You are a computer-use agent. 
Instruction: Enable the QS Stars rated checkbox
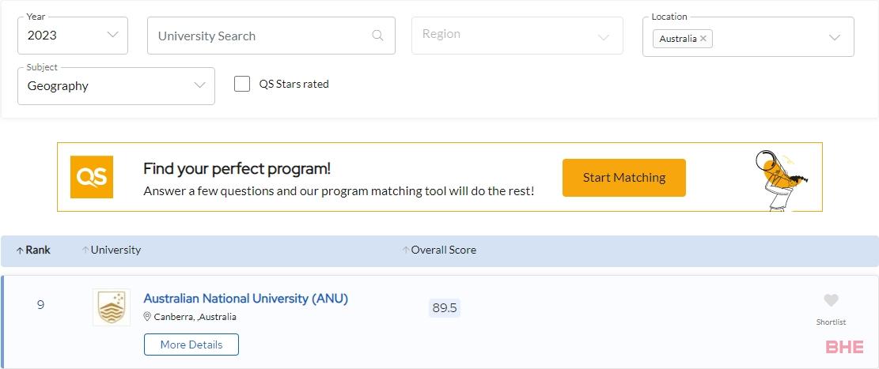click(242, 84)
